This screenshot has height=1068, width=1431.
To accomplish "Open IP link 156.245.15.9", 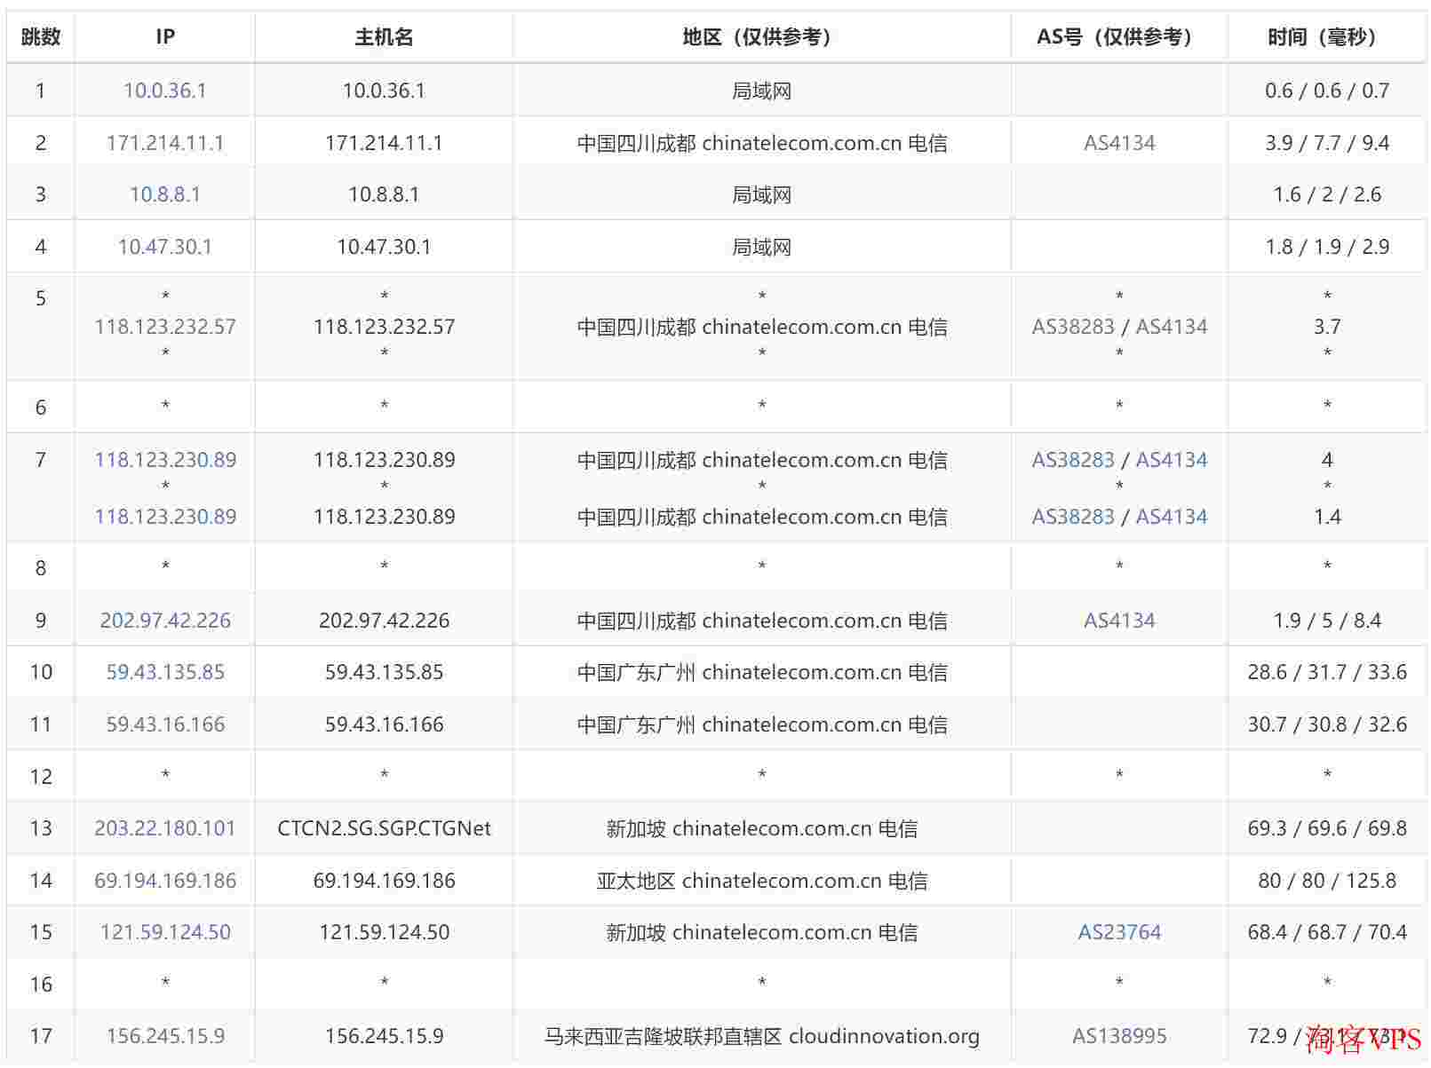I will click(165, 1036).
